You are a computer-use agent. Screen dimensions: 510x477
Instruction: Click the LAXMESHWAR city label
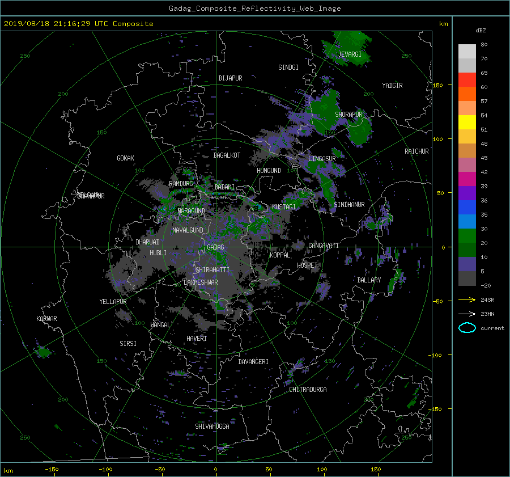click(201, 282)
